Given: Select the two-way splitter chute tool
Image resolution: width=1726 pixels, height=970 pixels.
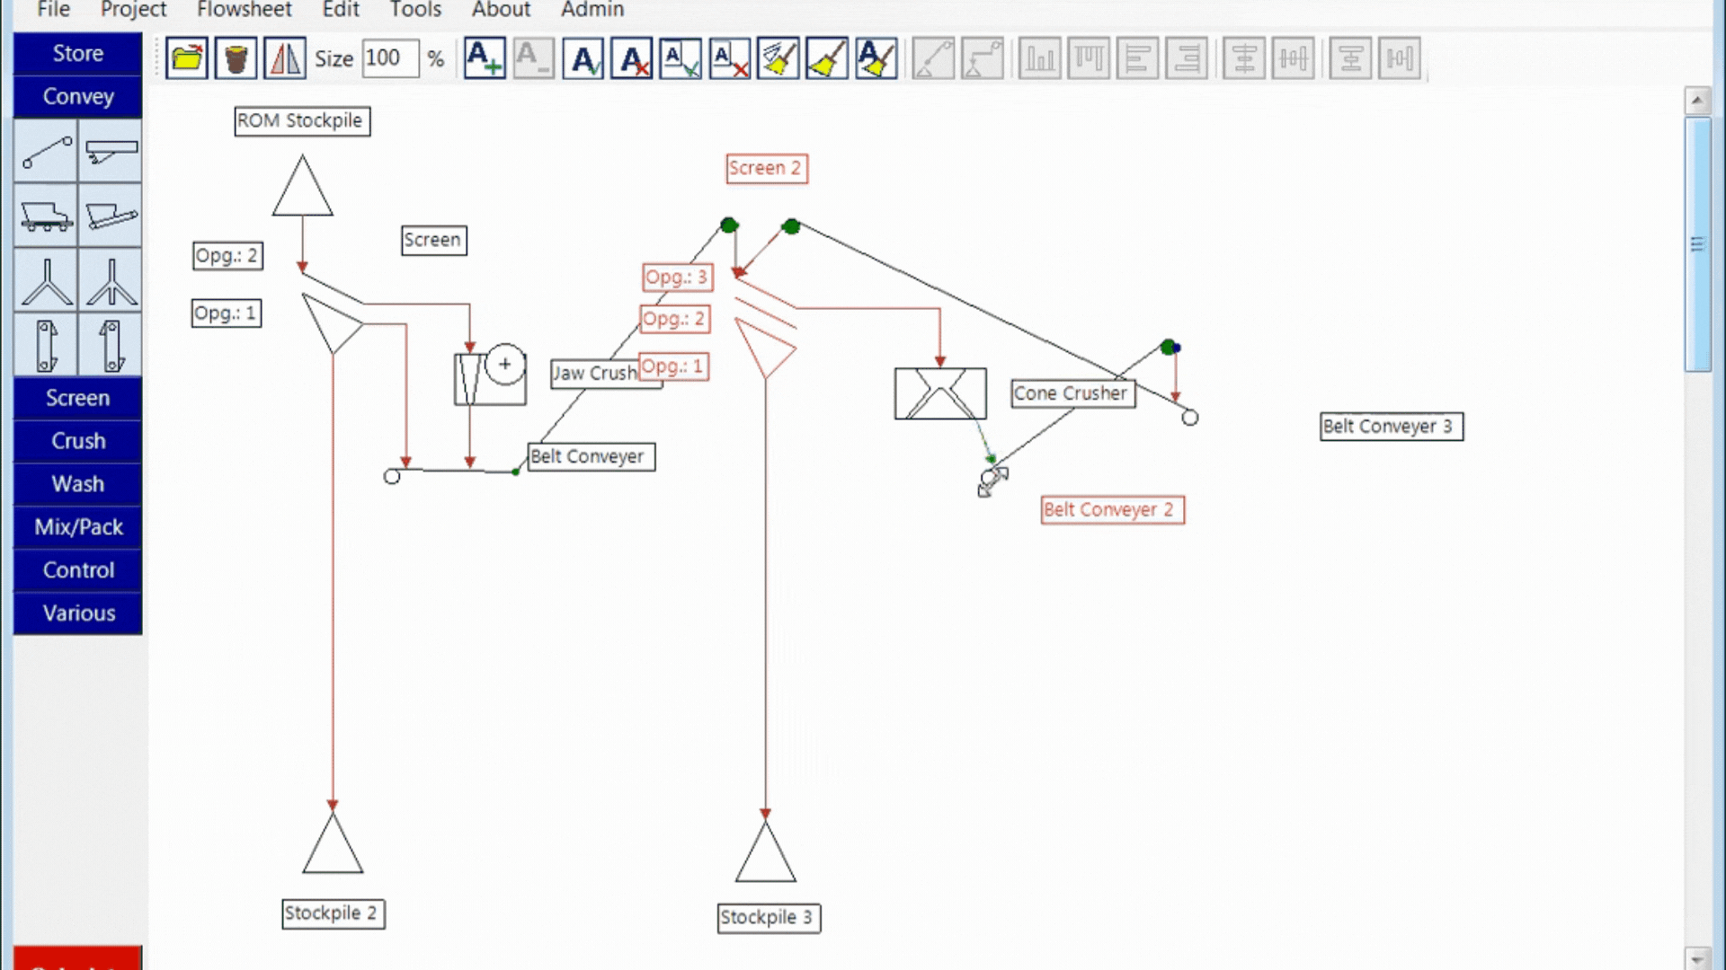Looking at the screenshot, I should [46, 280].
